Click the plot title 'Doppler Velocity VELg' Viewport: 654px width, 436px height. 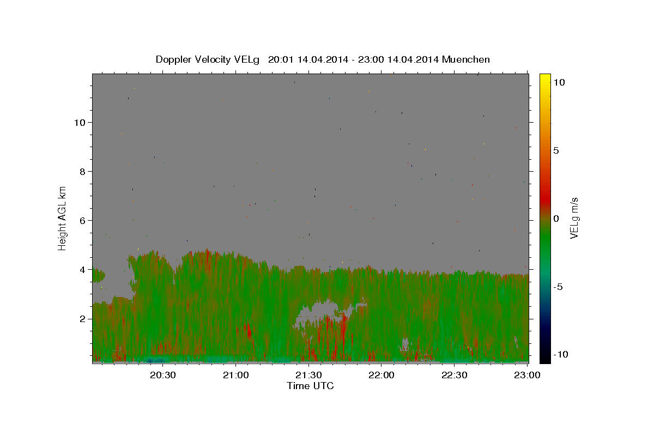point(209,59)
